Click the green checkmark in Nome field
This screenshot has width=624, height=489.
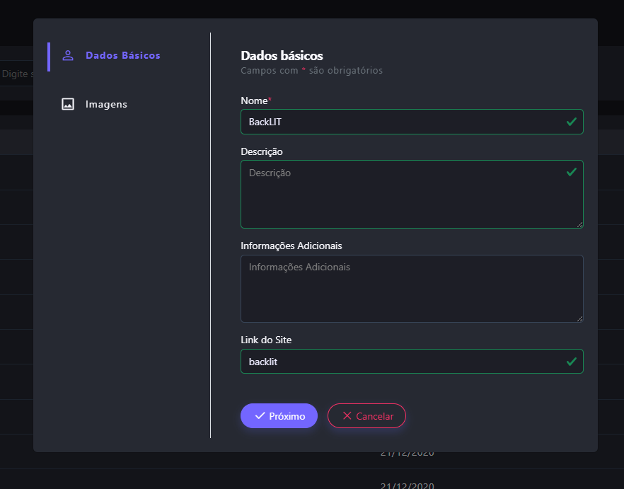pyautogui.click(x=571, y=122)
